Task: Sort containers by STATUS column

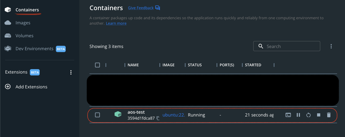Action: (x=195, y=65)
